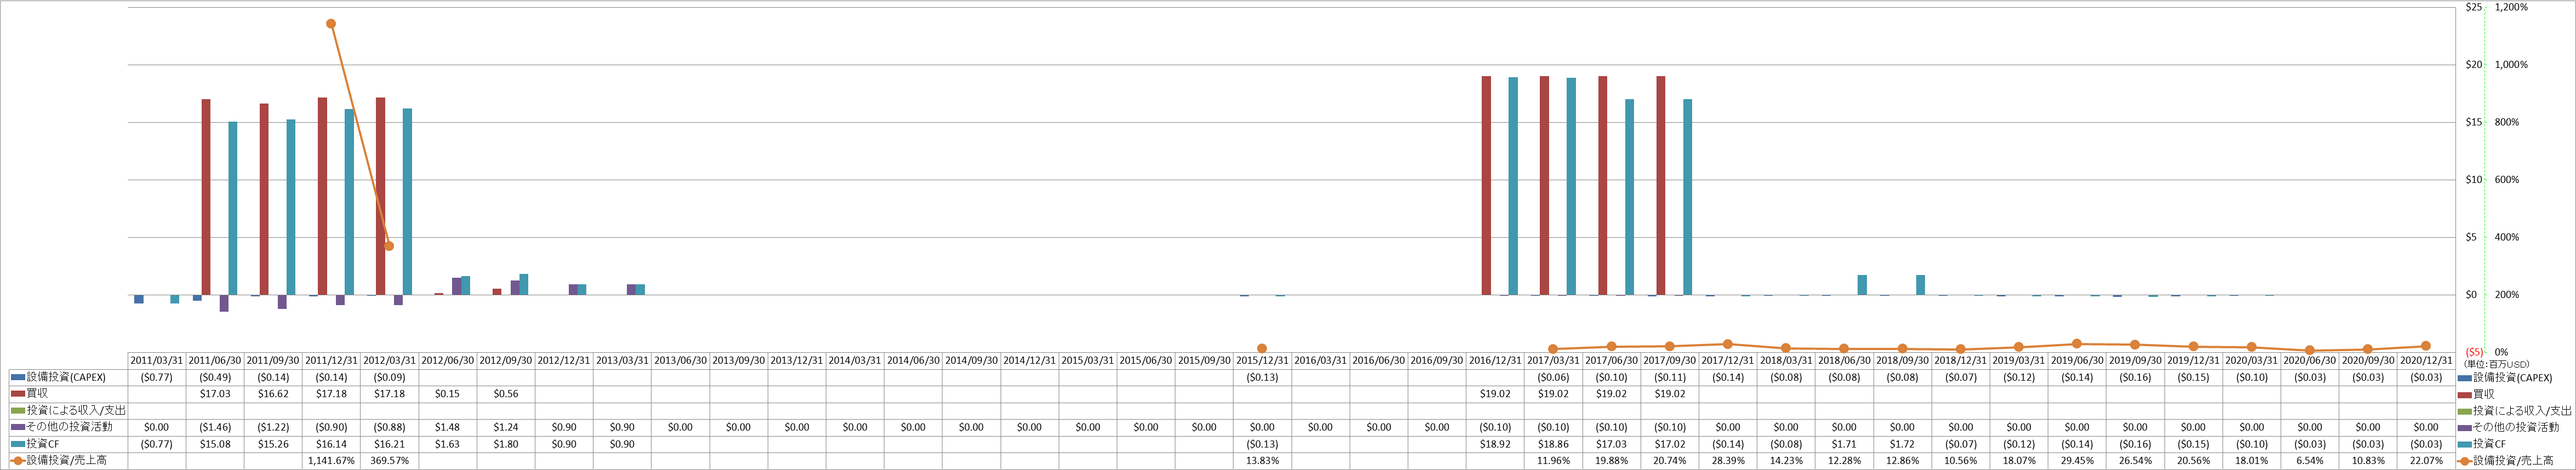Select the $1.72 value cell

(1902, 444)
